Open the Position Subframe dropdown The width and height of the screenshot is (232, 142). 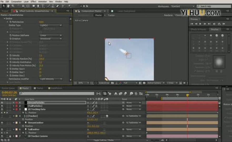click(51, 35)
